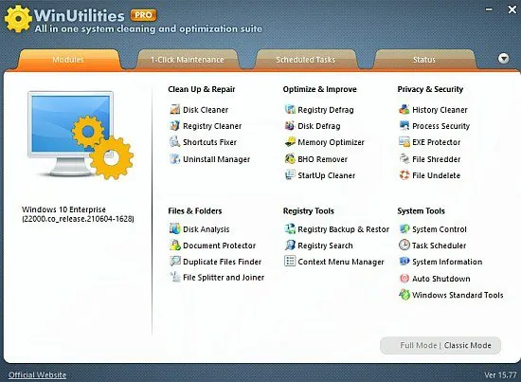Click the System Information icon
This screenshot has height=382, width=521.
[404, 262]
